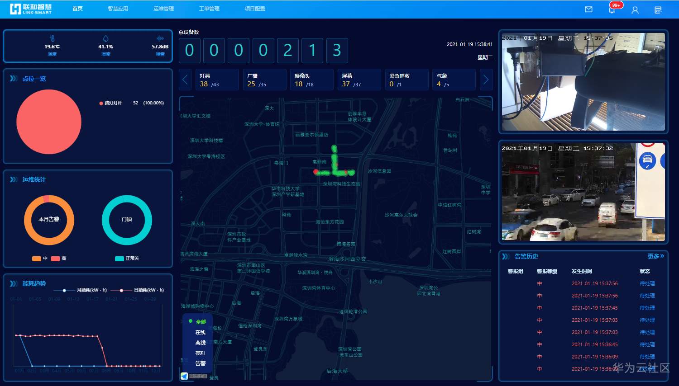The image size is (679, 386).
Task: Open the notification bell with 99+ badge
Action: (x=612, y=9)
